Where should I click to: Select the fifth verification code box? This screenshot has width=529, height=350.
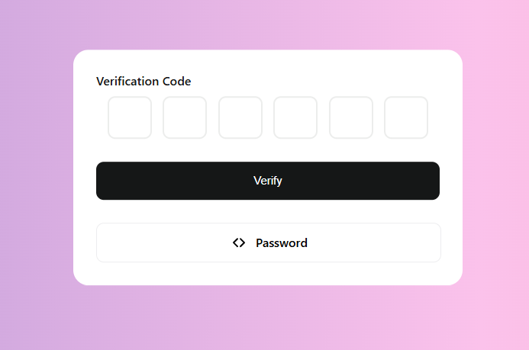351,117
